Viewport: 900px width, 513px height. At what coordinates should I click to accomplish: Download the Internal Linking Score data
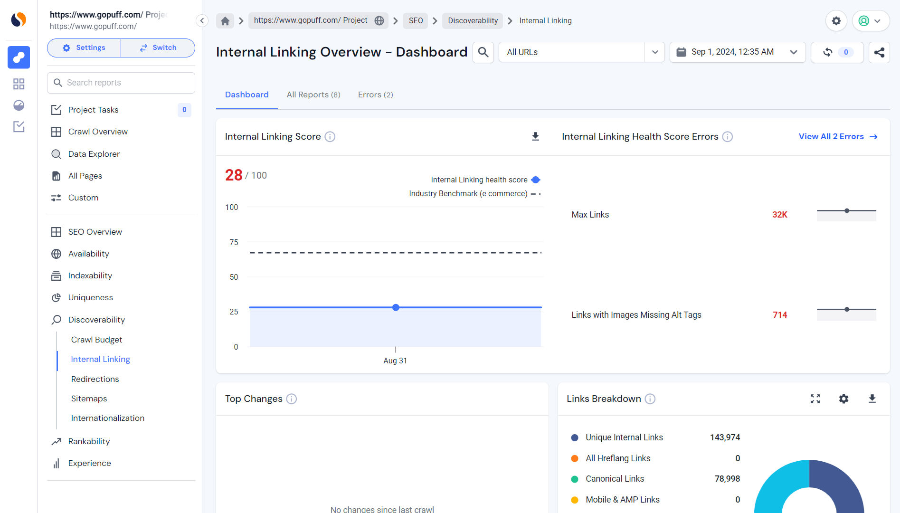pos(535,136)
